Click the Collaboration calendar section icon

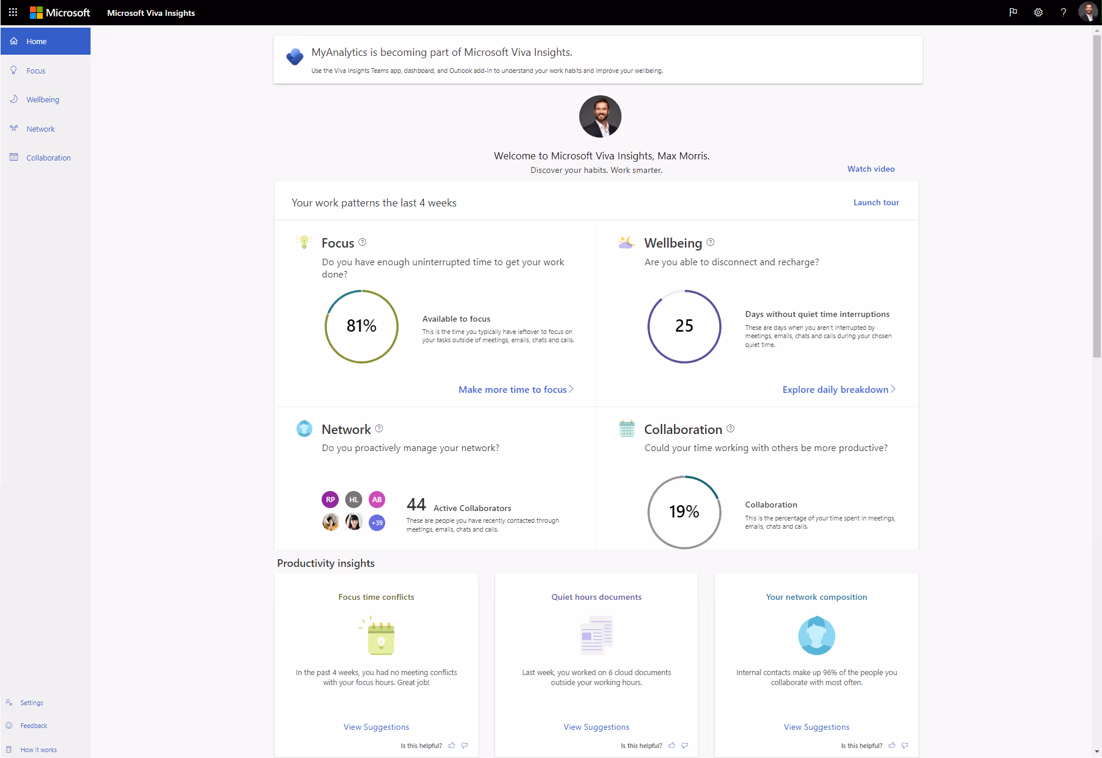[627, 428]
